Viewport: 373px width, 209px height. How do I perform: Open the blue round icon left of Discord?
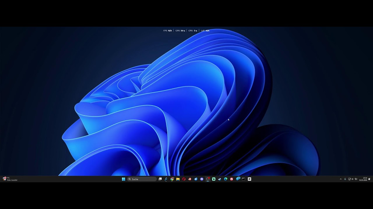tap(196, 179)
